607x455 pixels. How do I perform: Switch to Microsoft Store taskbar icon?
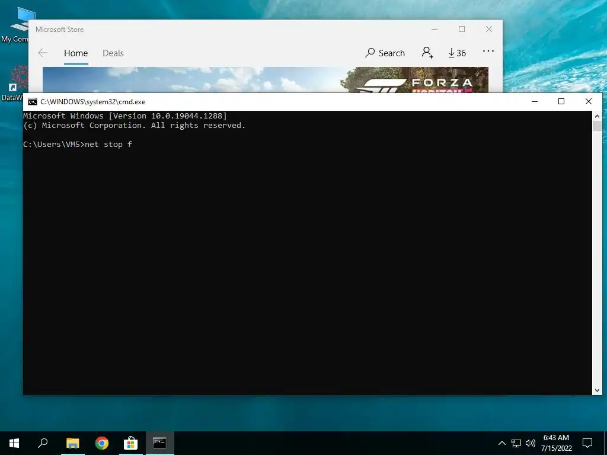click(131, 443)
